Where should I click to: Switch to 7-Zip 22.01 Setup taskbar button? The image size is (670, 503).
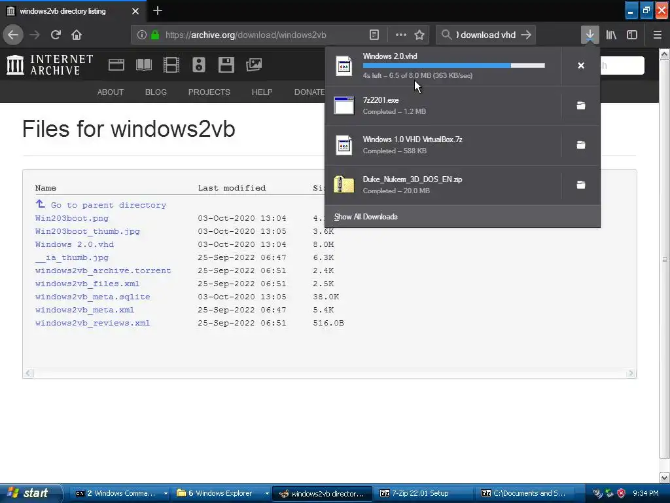tap(424, 493)
